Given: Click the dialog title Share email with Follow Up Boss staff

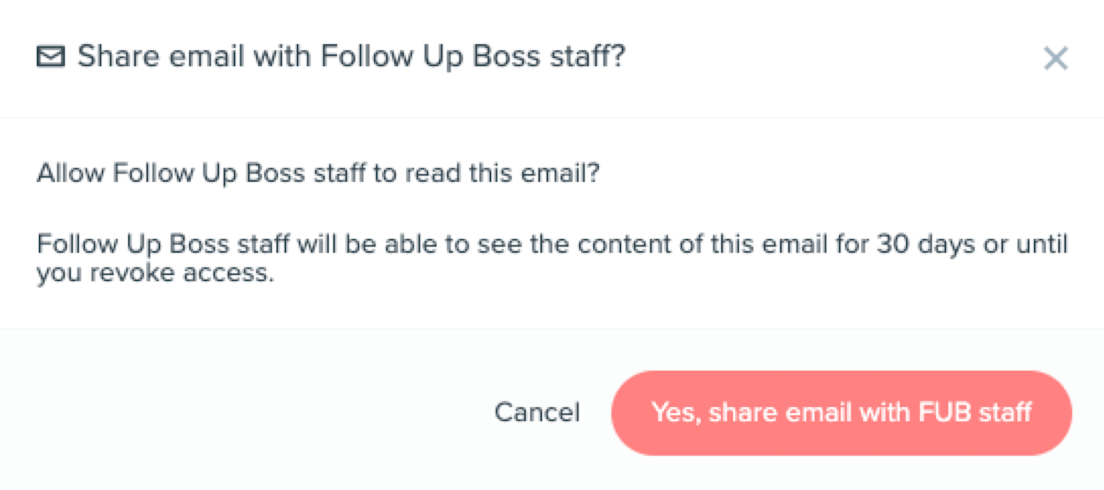Looking at the screenshot, I should click(x=352, y=56).
